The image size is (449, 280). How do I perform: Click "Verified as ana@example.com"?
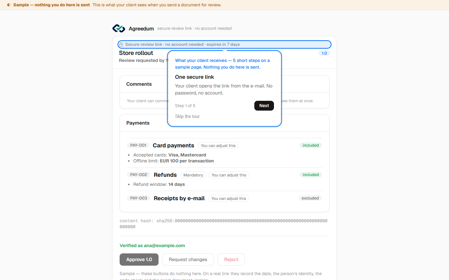(152, 246)
